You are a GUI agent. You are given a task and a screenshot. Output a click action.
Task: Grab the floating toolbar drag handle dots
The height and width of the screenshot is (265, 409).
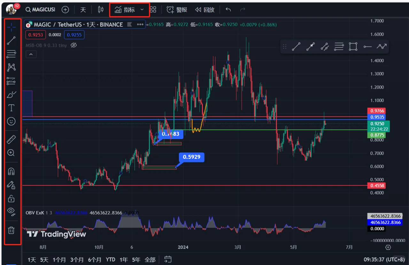pyautogui.click(x=284, y=47)
